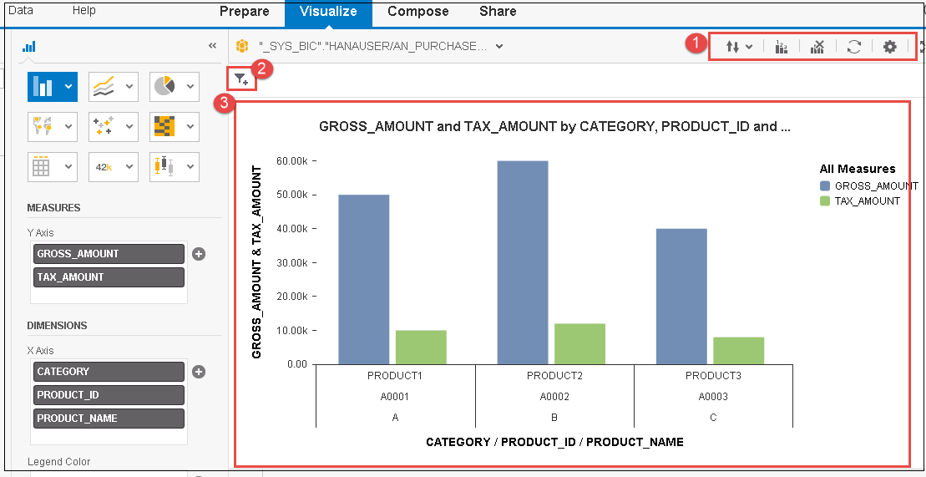The width and height of the screenshot is (926, 477).
Task: Expand the sort options dropdown
Action: click(739, 47)
